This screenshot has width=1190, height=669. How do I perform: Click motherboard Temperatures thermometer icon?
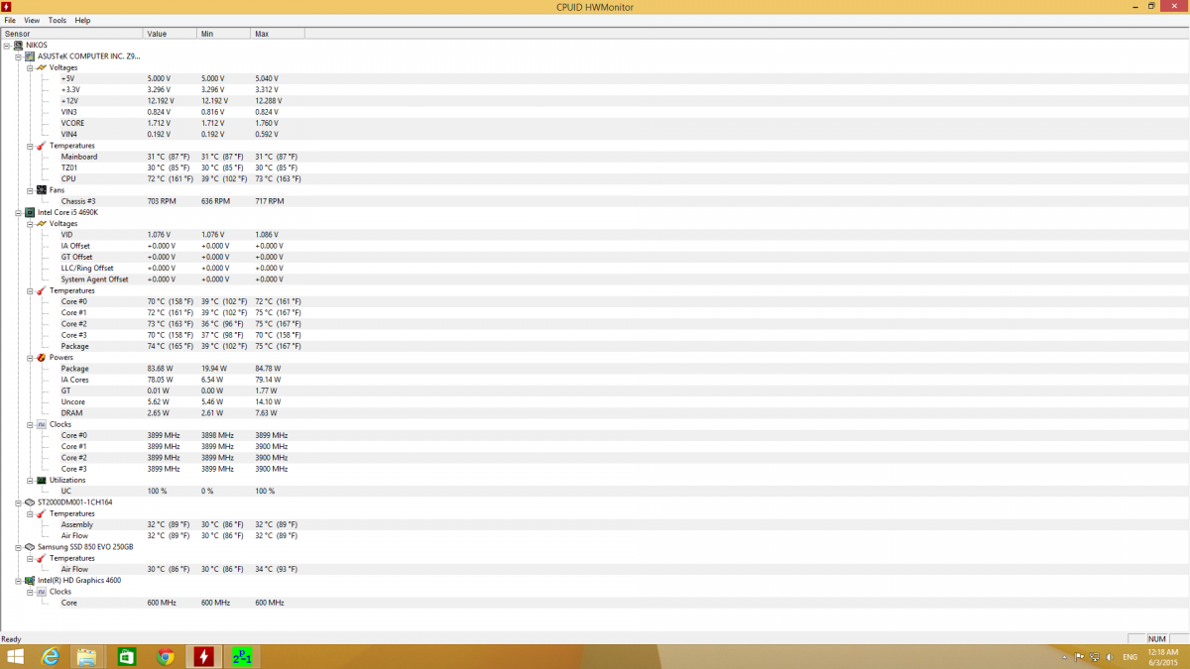click(42, 146)
